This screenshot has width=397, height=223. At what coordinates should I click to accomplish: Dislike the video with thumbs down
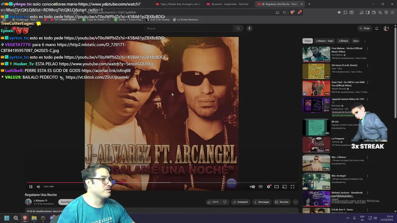coord(225,202)
